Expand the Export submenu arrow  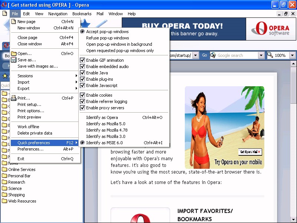coord(76,88)
